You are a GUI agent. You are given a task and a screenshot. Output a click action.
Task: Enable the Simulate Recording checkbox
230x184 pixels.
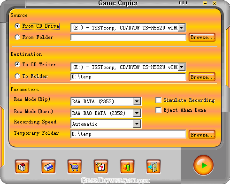coord(158,100)
